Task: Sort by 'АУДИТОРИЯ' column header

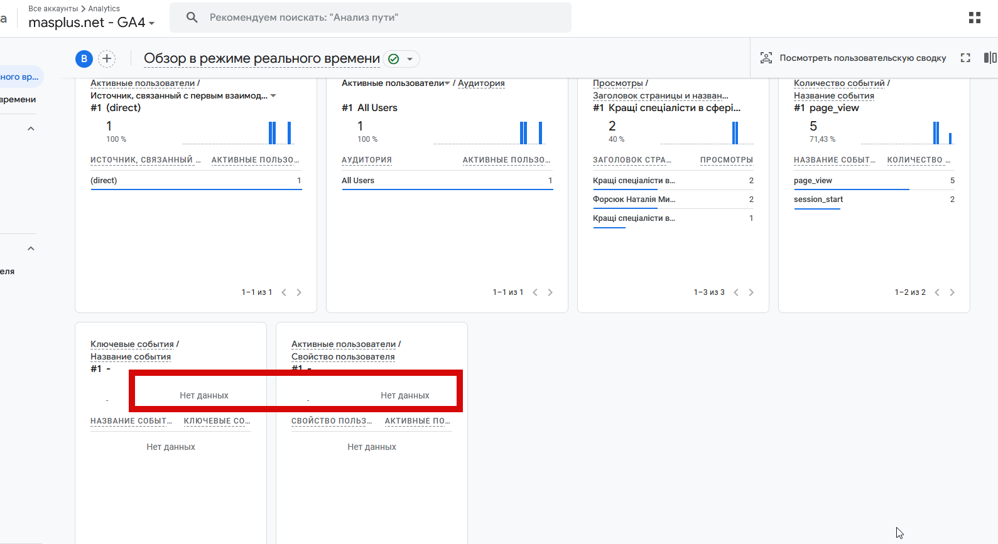Action: pos(367,160)
